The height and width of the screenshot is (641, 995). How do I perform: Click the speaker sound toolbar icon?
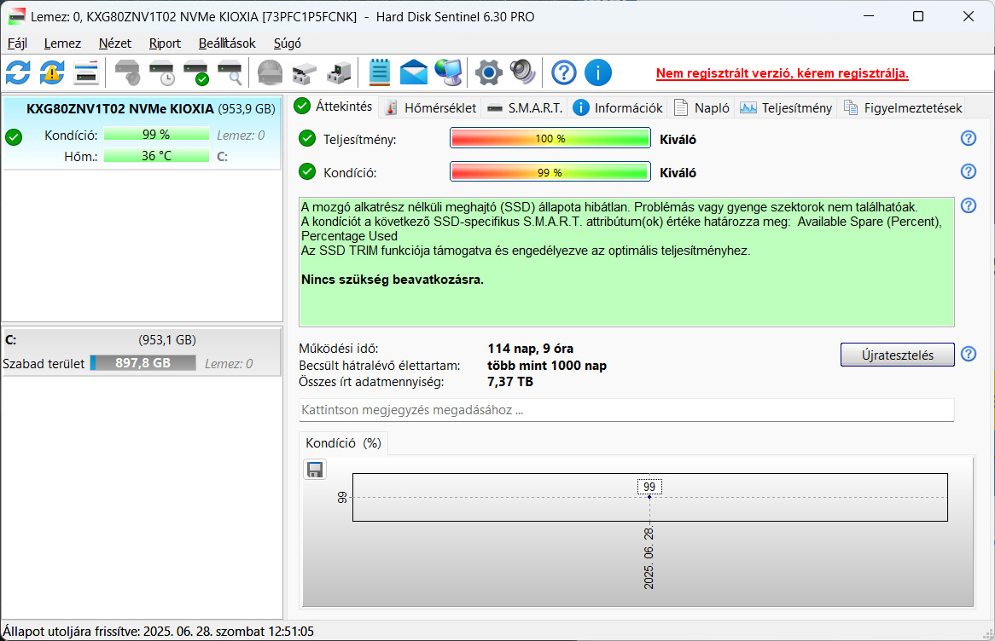(x=523, y=73)
